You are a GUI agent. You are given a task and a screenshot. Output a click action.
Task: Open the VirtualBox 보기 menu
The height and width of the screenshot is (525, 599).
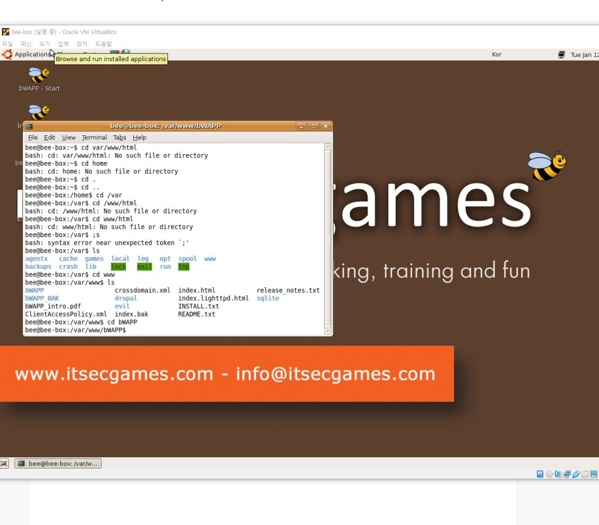(45, 43)
